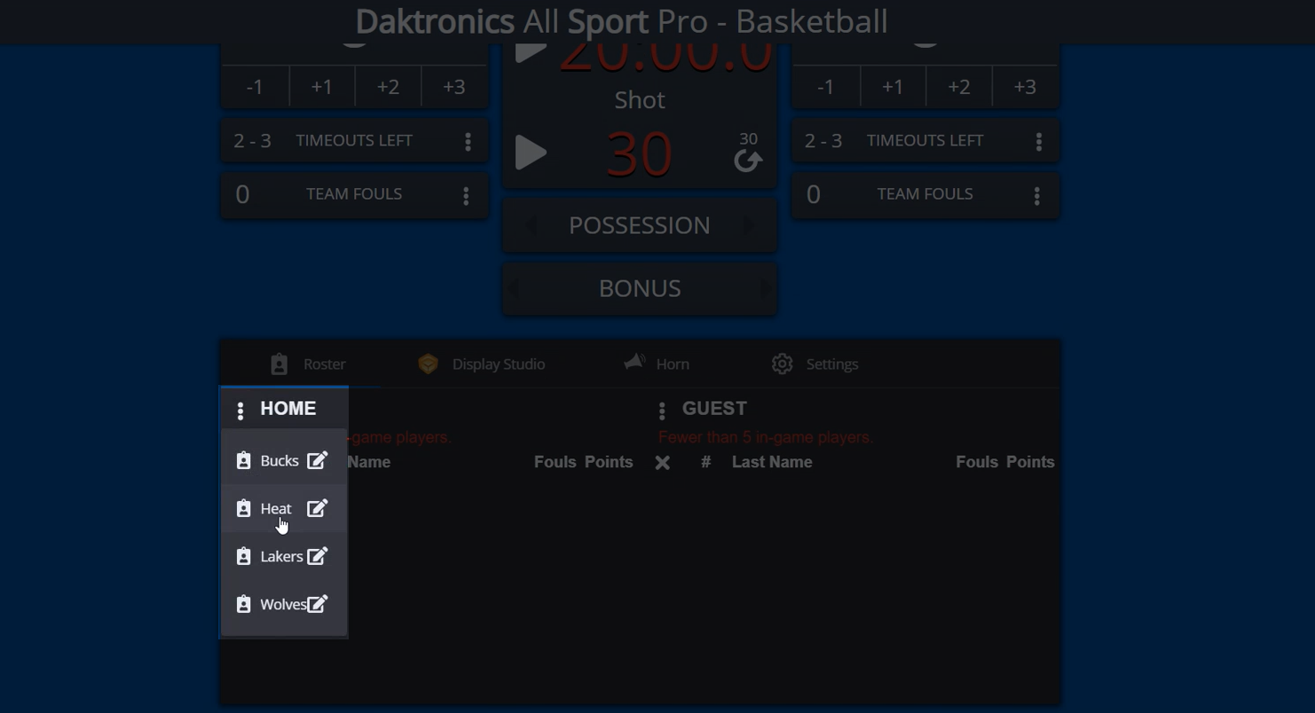The height and width of the screenshot is (713, 1315).
Task: Click the X column icon in guest roster
Action: point(662,463)
